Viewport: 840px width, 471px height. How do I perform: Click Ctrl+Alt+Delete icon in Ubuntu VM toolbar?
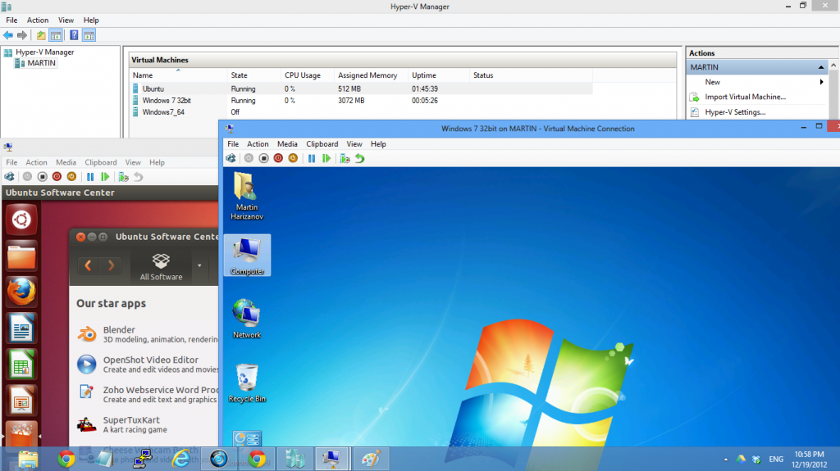pos(10,177)
